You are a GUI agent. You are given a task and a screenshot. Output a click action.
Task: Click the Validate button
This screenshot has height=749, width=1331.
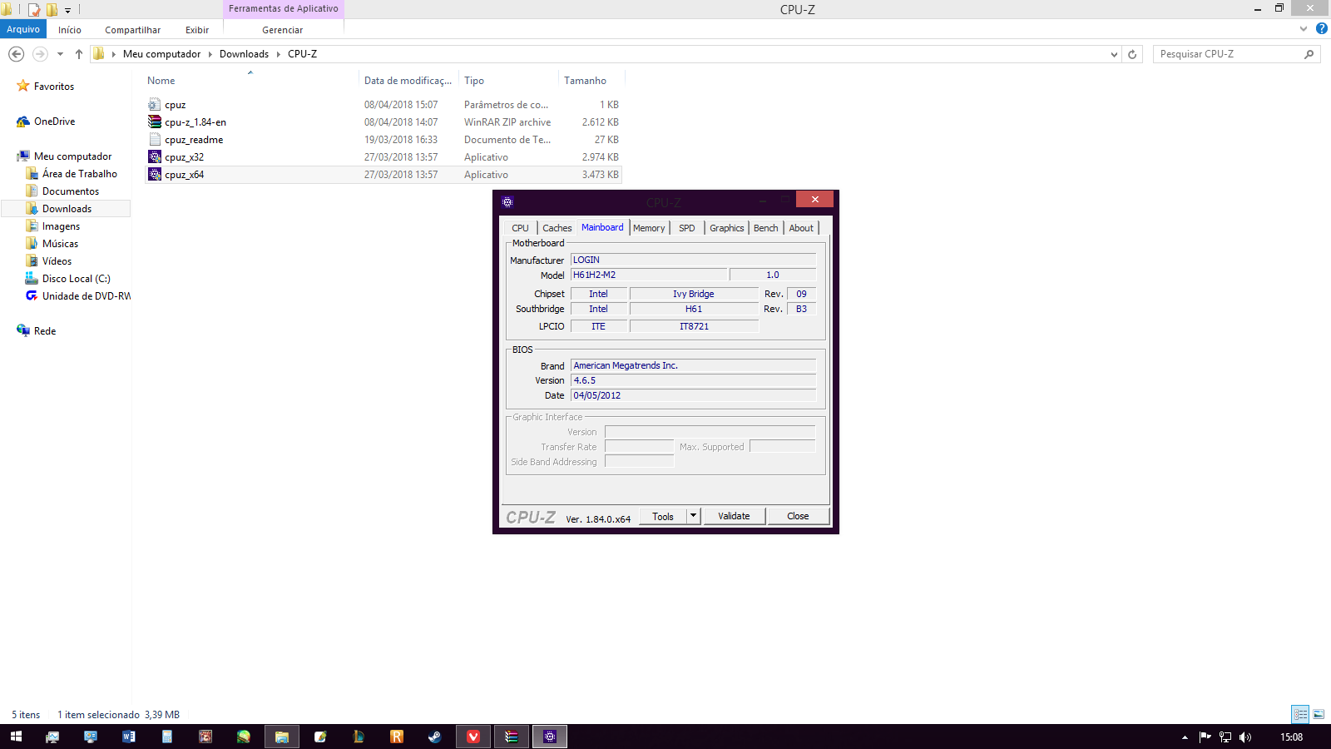coord(734,516)
